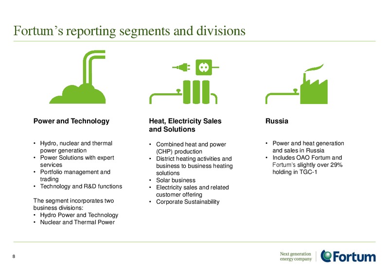The image size is (389, 269).
Task: Click the Fortum logo
Action: [348, 256]
